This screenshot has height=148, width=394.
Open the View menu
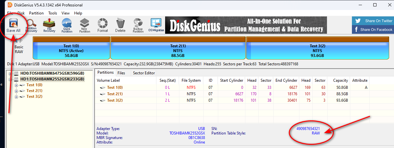coord(66,13)
